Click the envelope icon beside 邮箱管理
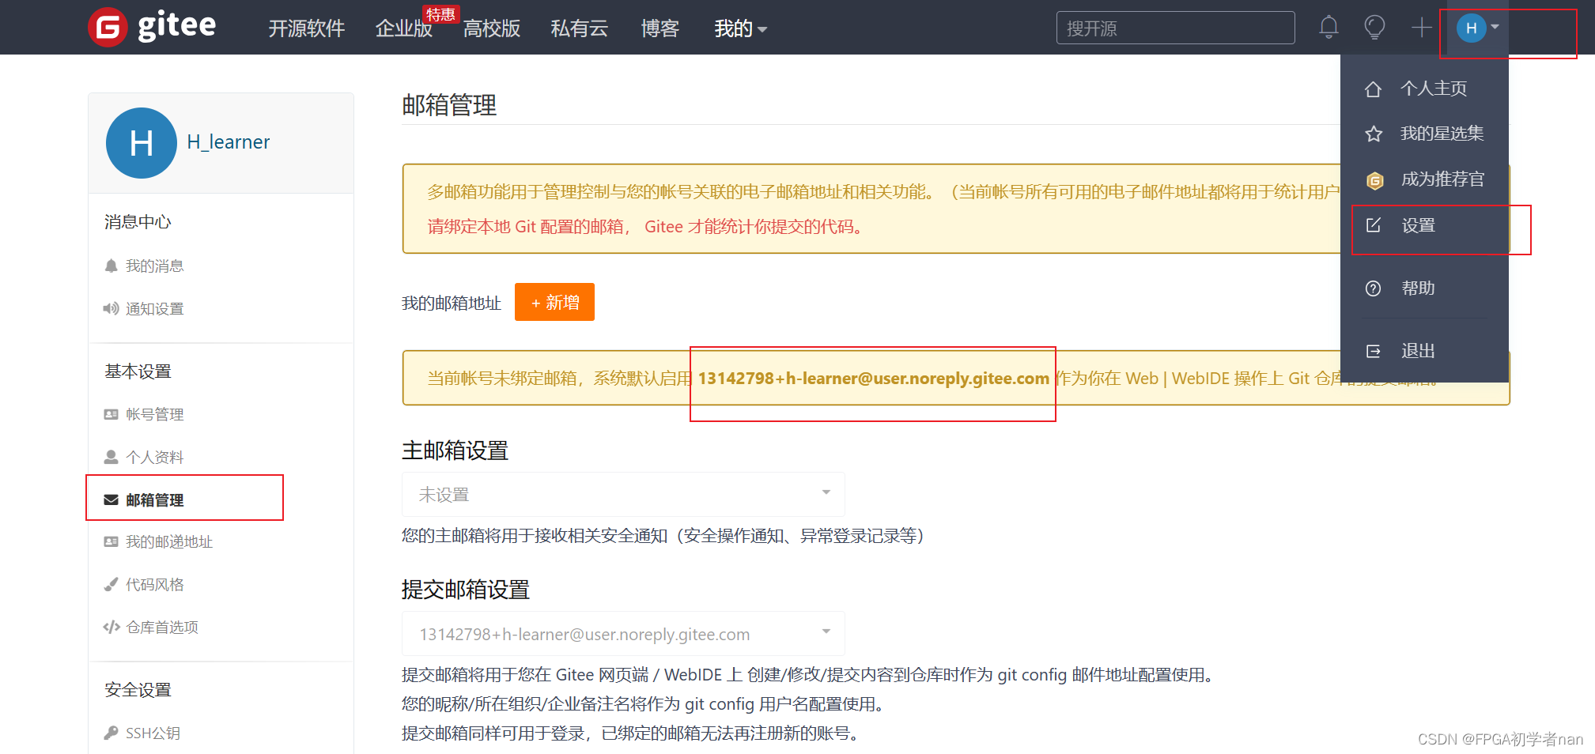This screenshot has height=754, width=1595. 111,500
